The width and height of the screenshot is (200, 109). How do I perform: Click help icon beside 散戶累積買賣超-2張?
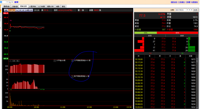(x=72, y=76)
